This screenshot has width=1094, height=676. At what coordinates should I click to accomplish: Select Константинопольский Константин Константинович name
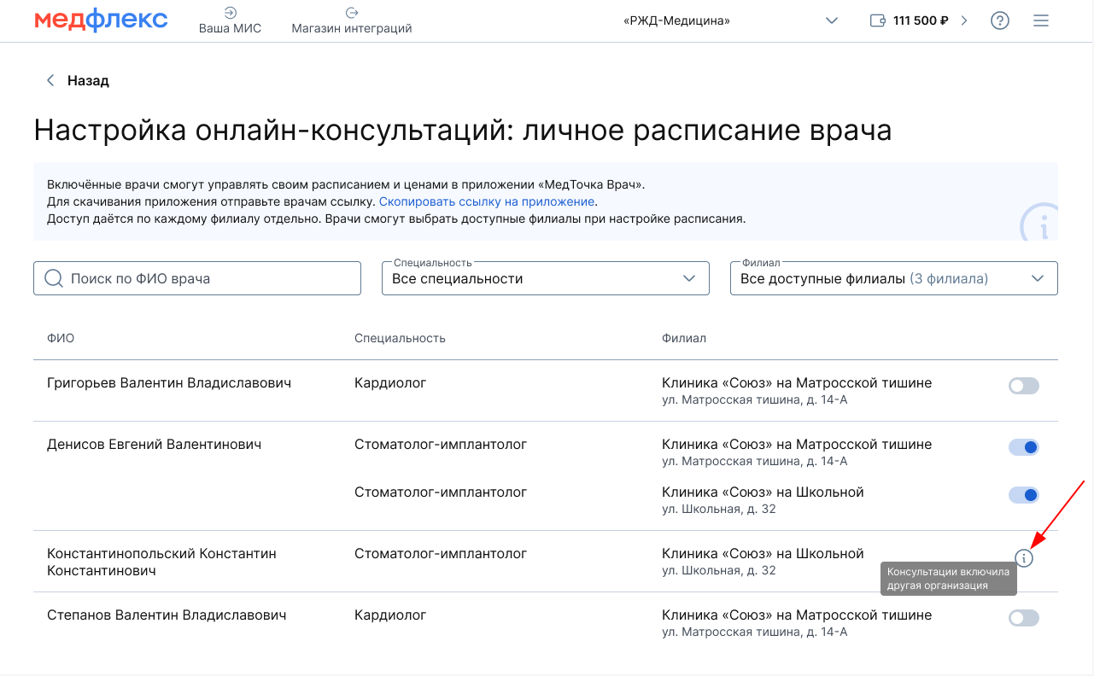(x=161, y=562)
